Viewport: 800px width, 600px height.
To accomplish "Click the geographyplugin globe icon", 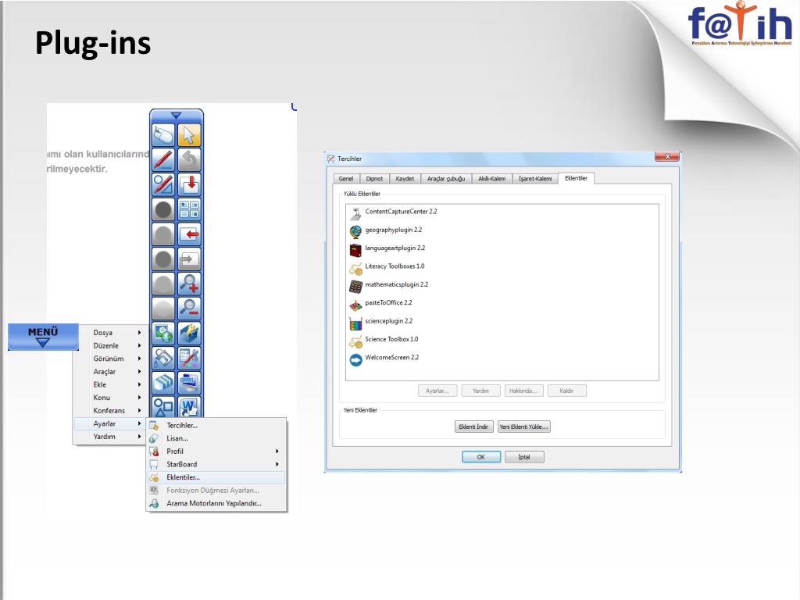I will point(355,230).
